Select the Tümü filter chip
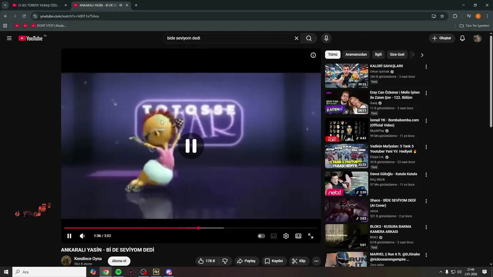The image size is (493, 277). [333, 55]
